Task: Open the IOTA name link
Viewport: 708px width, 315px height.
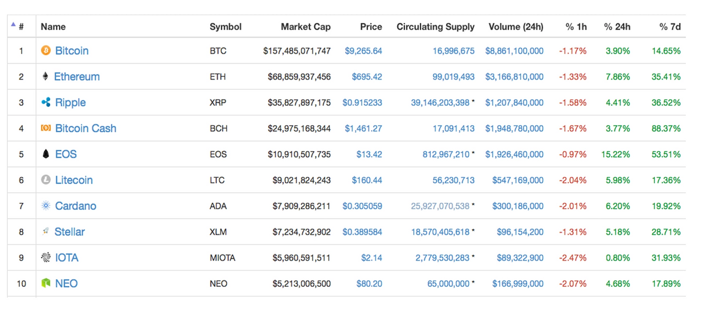Action: (67, 257)
